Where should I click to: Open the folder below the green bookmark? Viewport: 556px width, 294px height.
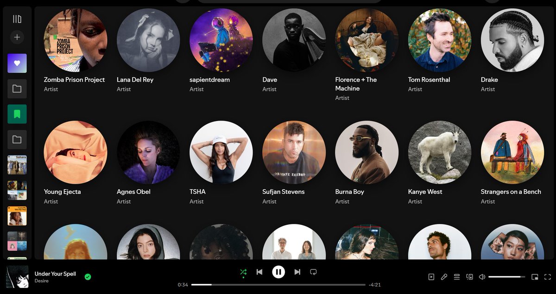[x=17, y=140]
